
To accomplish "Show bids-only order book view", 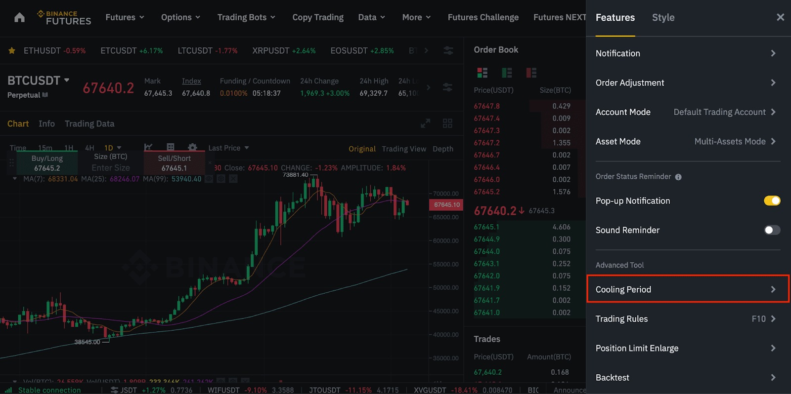I will click(x=507, y=73).
